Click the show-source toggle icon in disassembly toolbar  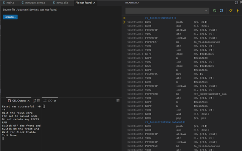(x=222, y=11)
